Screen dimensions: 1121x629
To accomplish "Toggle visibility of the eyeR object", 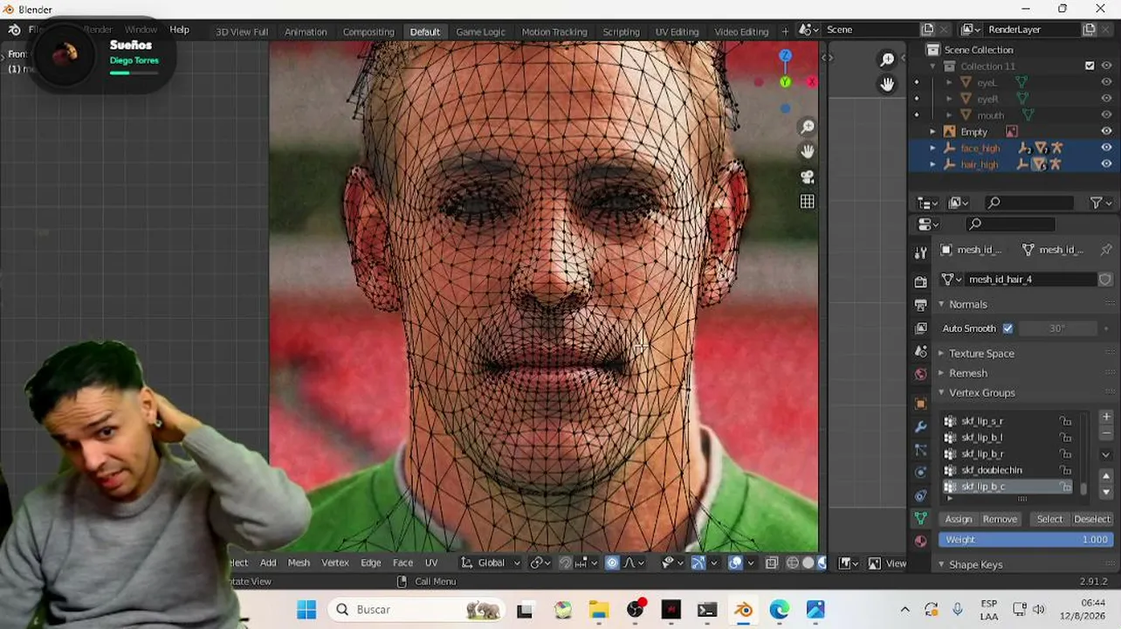I will coord(1106,99).
